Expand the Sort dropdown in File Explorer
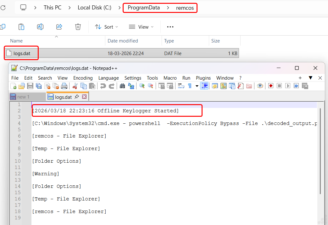 click(x=107, y=27)
